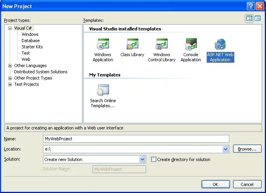Viewport: 266px width, 193px height.
Task: Click the Browse... button
Action: coord(247,149)
